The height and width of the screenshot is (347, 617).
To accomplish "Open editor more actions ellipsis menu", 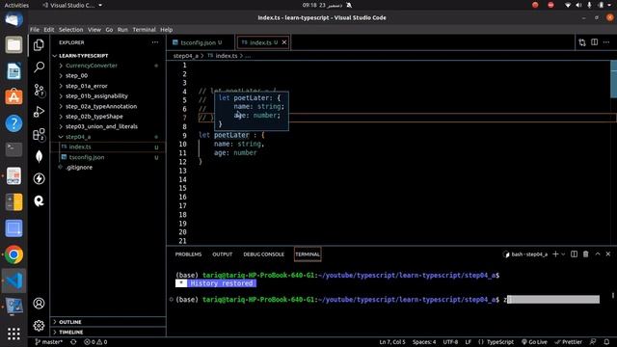I will (606, 42).
